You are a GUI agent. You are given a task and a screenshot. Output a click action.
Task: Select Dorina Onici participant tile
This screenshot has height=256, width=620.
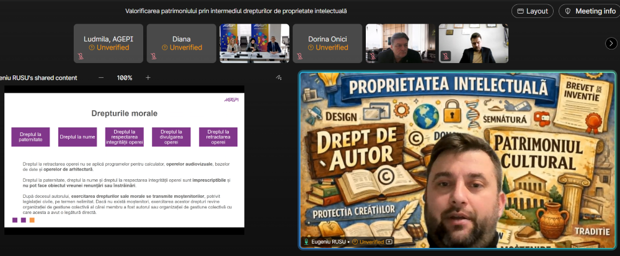(x=327, y=43)
